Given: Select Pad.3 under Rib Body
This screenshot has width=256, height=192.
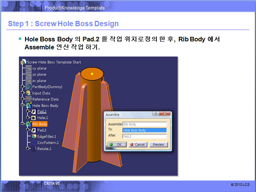Looking at the screenshot, I should pos(42,130).
